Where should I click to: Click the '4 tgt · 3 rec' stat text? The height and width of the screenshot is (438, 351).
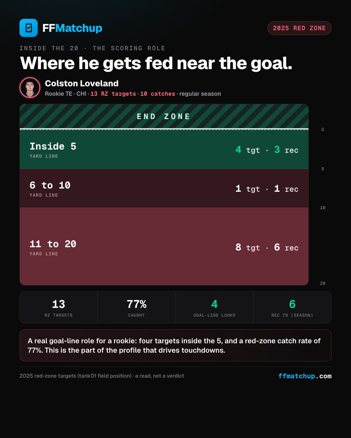(x=267, y=150)
